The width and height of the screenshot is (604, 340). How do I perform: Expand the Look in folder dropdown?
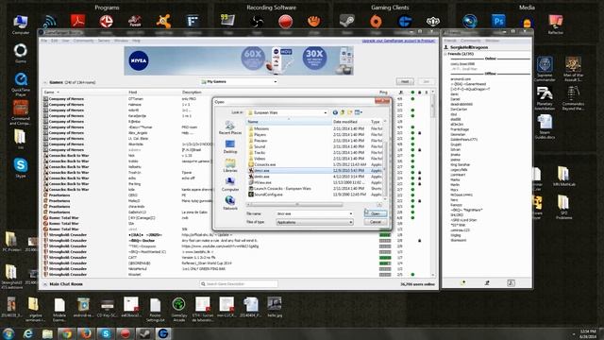point(326,112)
